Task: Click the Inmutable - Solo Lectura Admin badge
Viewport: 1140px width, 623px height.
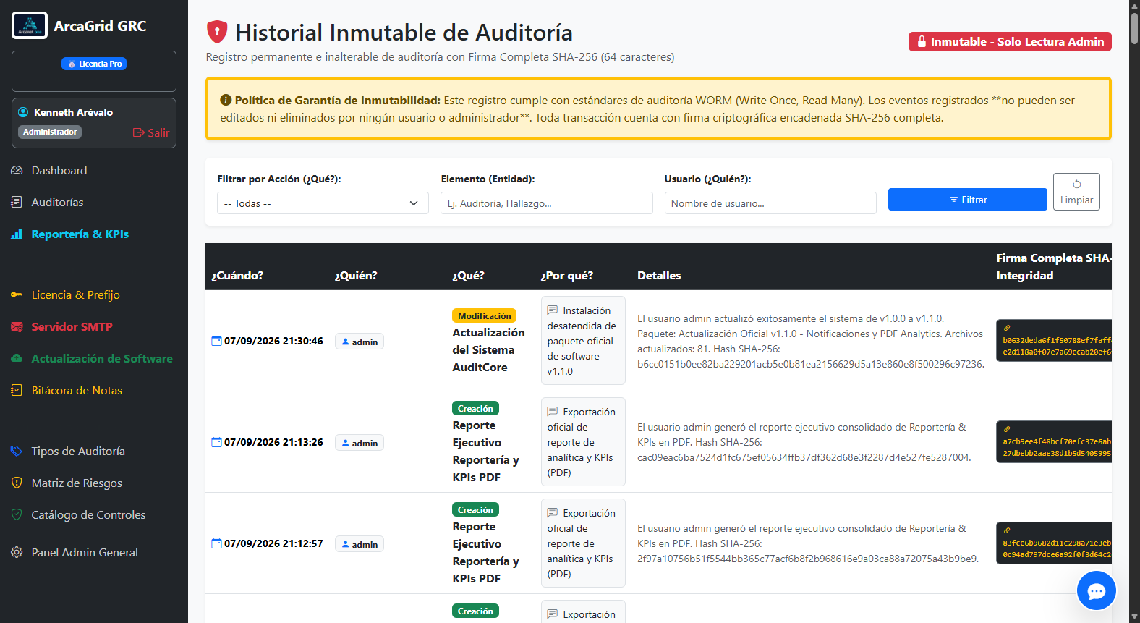Action: pos(1010,42)
